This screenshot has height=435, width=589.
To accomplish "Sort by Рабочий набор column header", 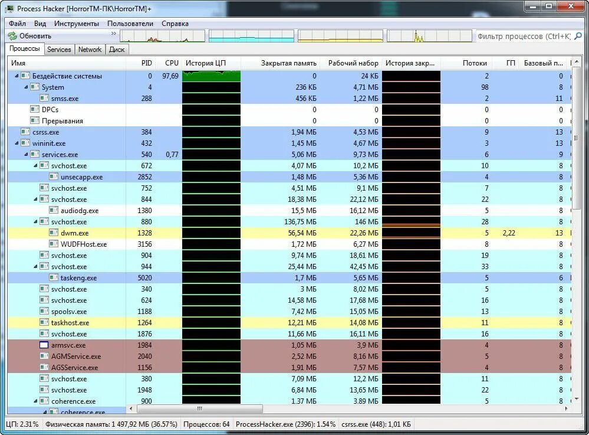I will point(351,63).
